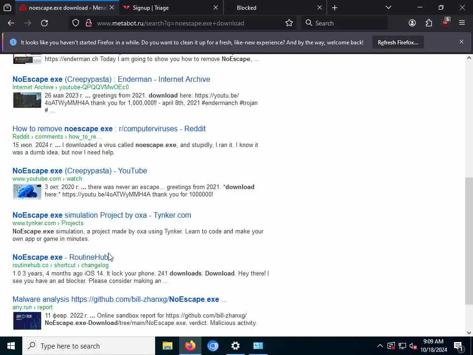Screen dimensions: 473x355
Task: Show hidden system tray icons
Action: (x=380, y=346)
